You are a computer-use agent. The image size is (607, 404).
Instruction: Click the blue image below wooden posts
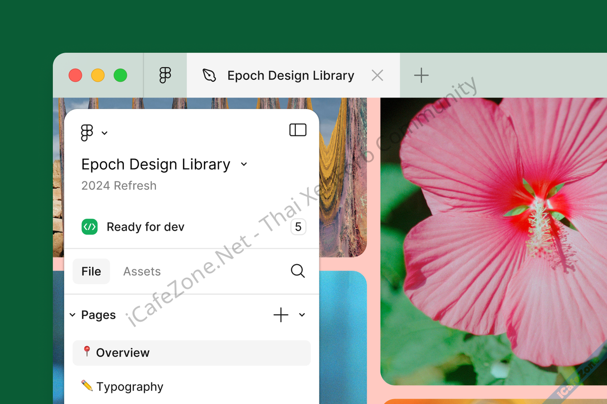(343, 337)
